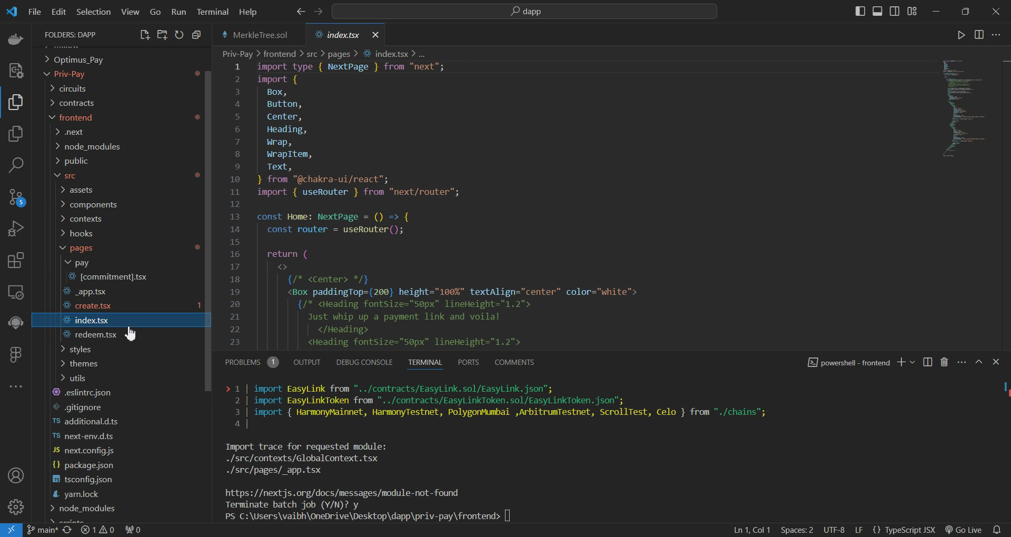
Task: Open the Extensions view
Action: (x=16, y=260)
